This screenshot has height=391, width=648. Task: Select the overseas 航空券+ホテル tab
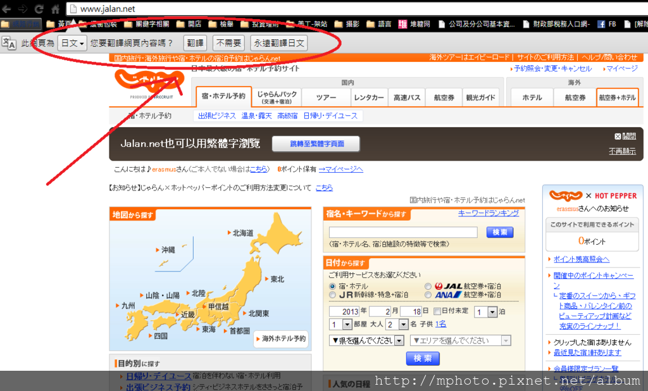(x=618, y=97)
